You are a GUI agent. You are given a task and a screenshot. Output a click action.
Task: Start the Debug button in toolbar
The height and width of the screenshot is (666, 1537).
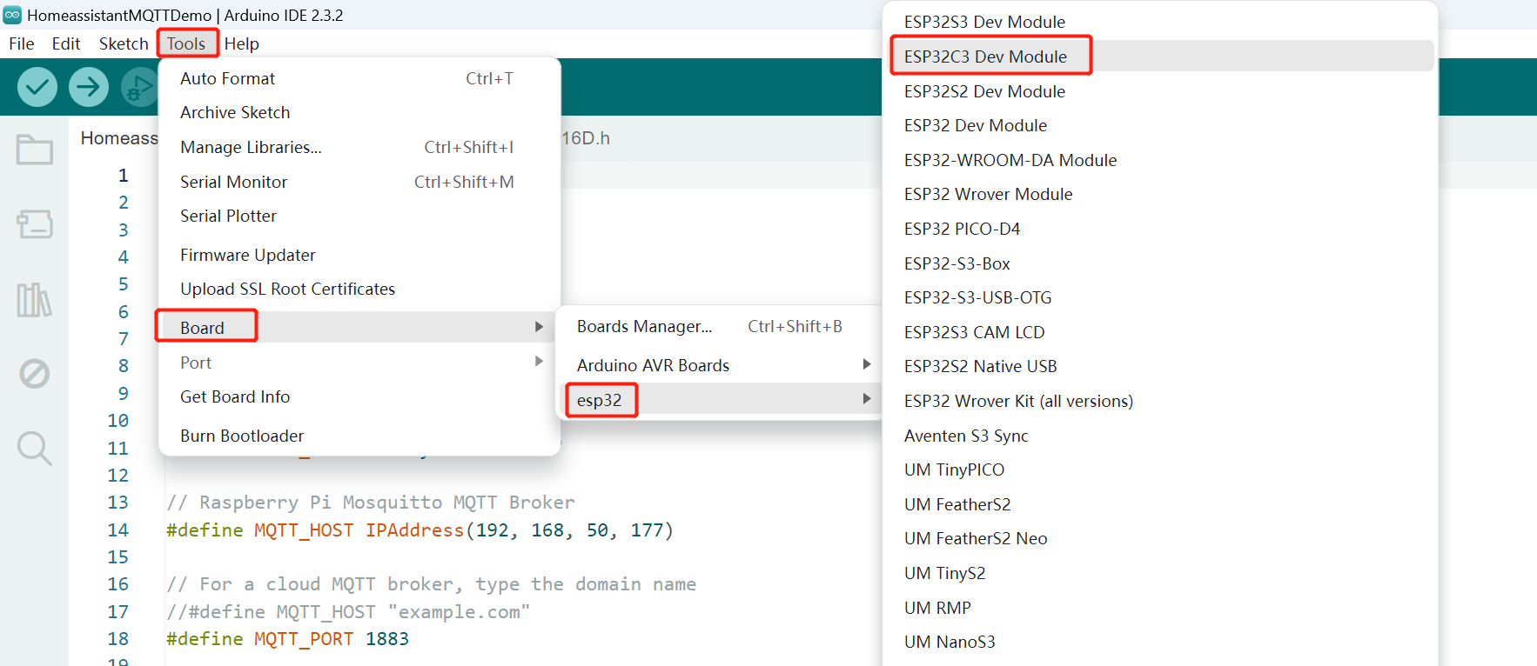click(139, 87)
